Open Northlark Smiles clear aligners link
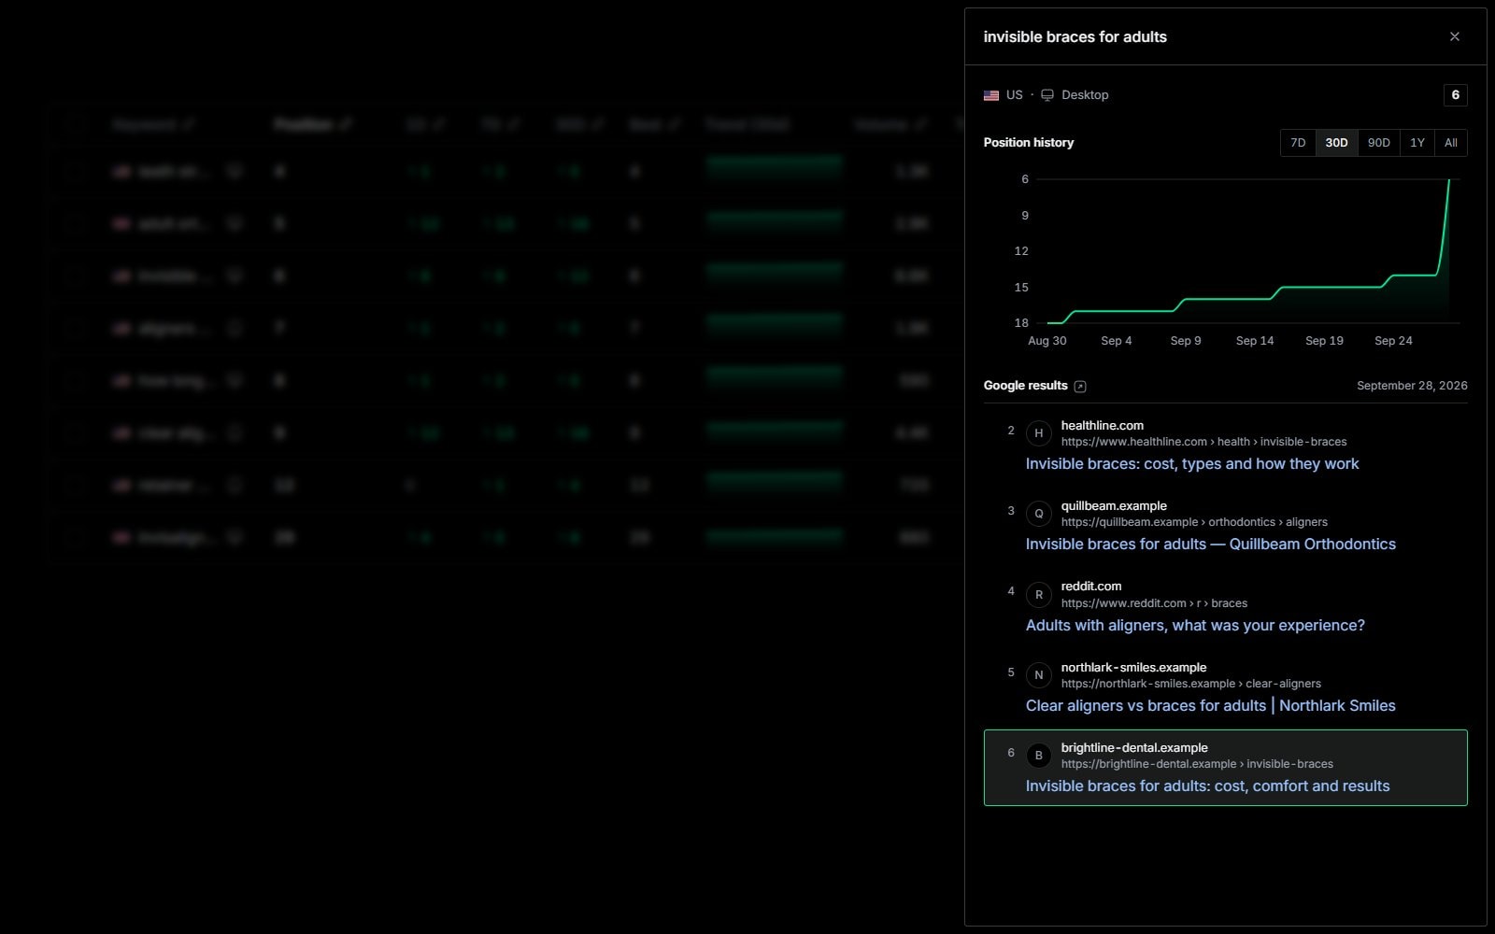This screenshot has height=934, width=1495. (1211, 706)
